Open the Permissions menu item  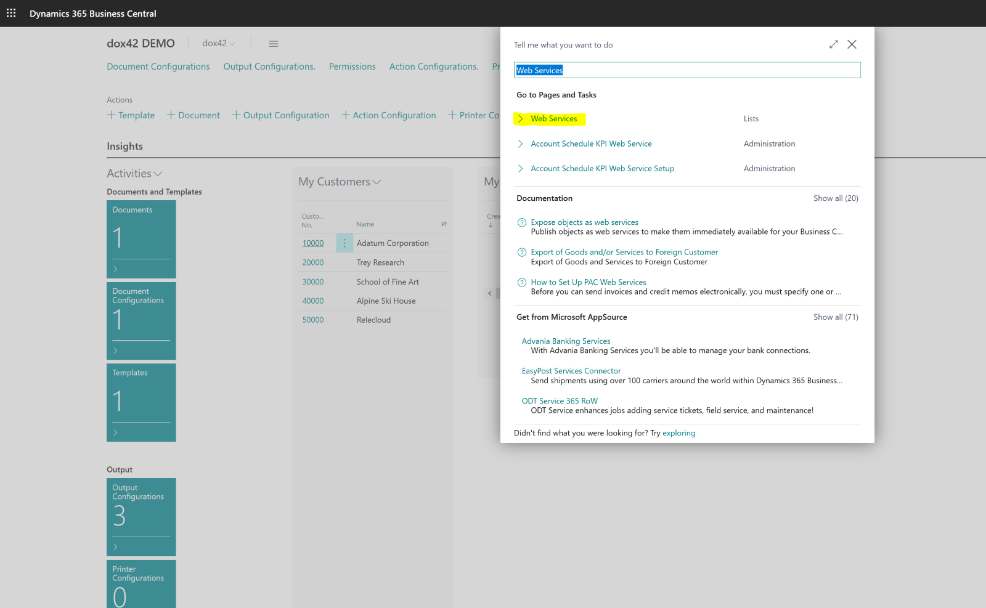352,67
